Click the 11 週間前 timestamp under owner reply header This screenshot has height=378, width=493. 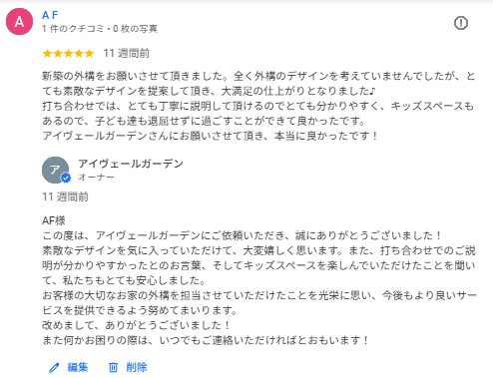tap(65, 196)
